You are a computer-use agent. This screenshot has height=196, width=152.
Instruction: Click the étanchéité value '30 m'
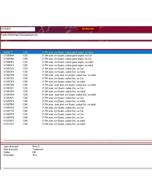point(35,155)
